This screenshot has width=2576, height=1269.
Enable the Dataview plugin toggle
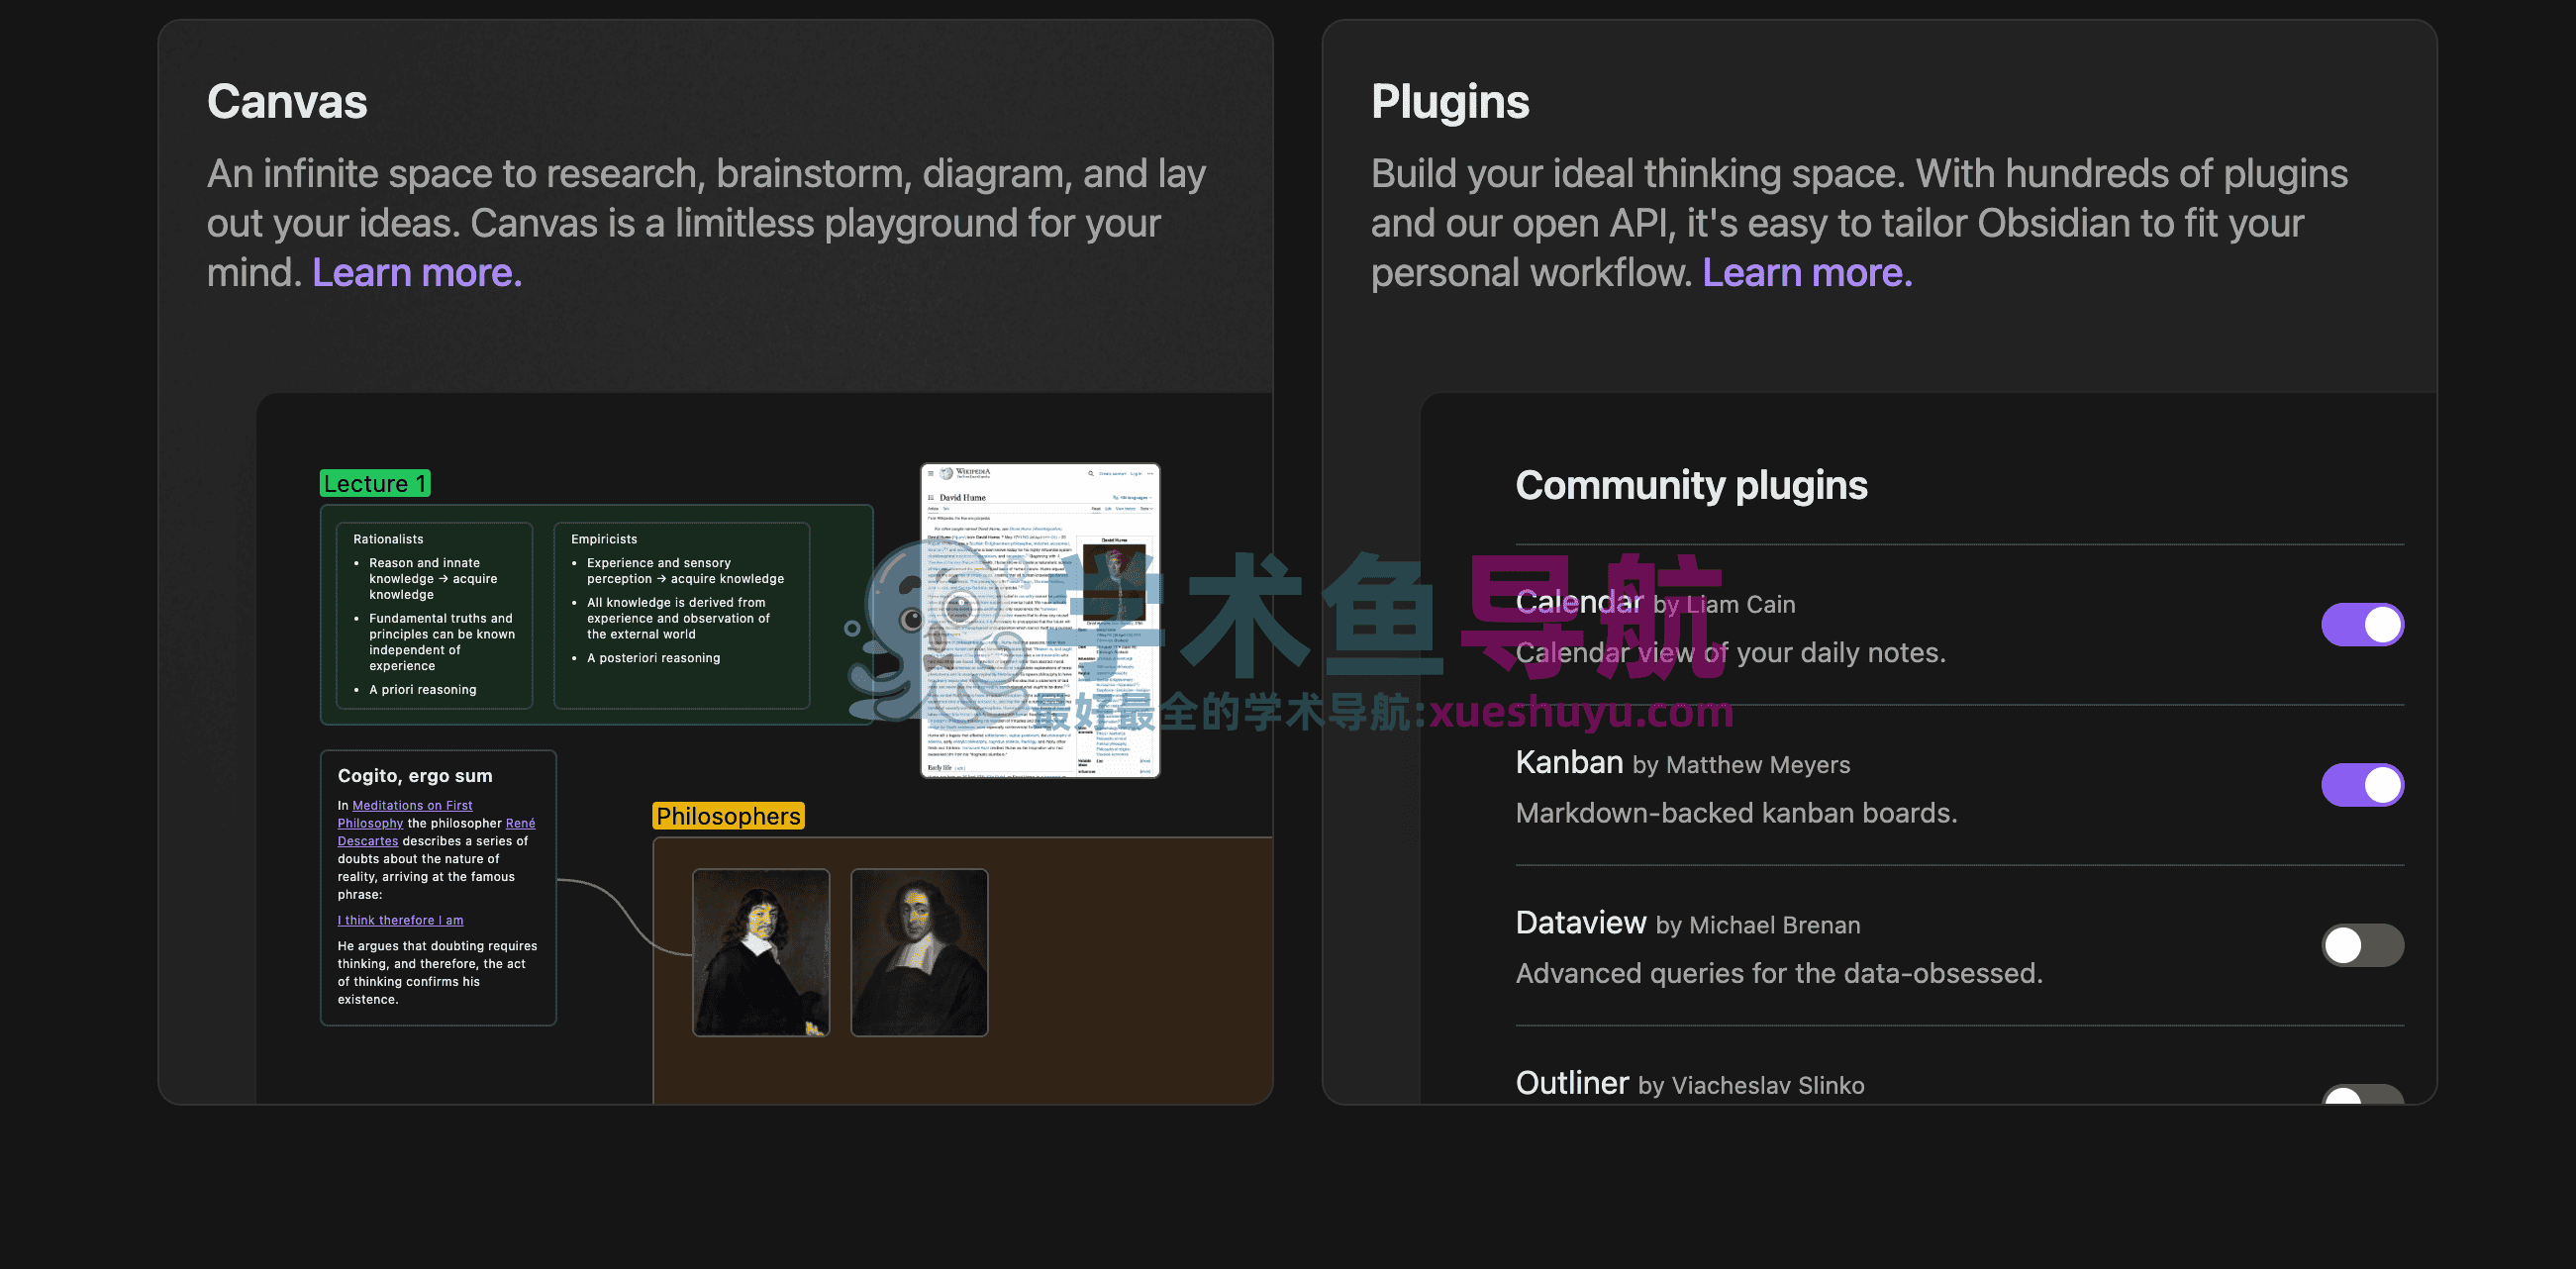[2362, 945]
